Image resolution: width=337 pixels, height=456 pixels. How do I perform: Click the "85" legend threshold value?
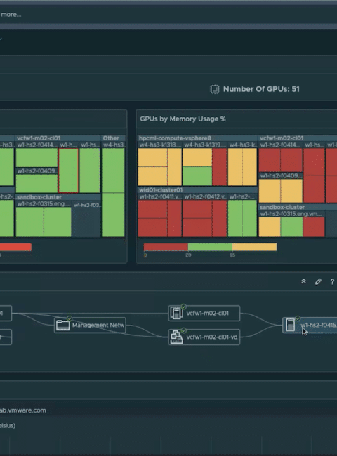[x=232, y=255]
